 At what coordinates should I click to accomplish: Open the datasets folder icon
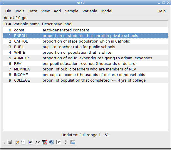tap(73, 142)
